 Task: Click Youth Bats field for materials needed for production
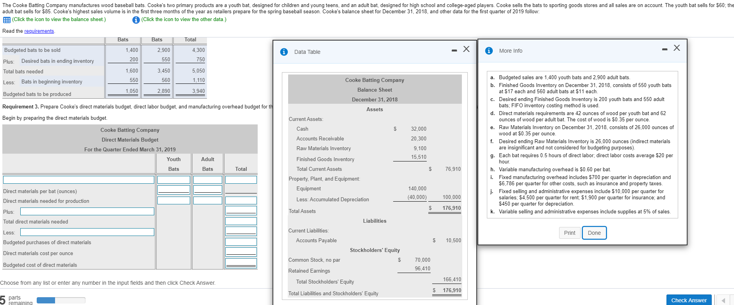click(174, 200)
